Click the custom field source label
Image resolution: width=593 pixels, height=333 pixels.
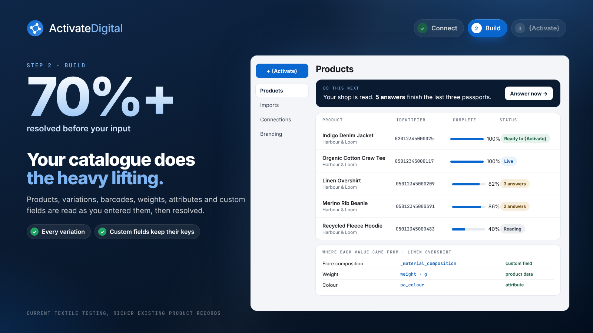click(x=519, y=263)
